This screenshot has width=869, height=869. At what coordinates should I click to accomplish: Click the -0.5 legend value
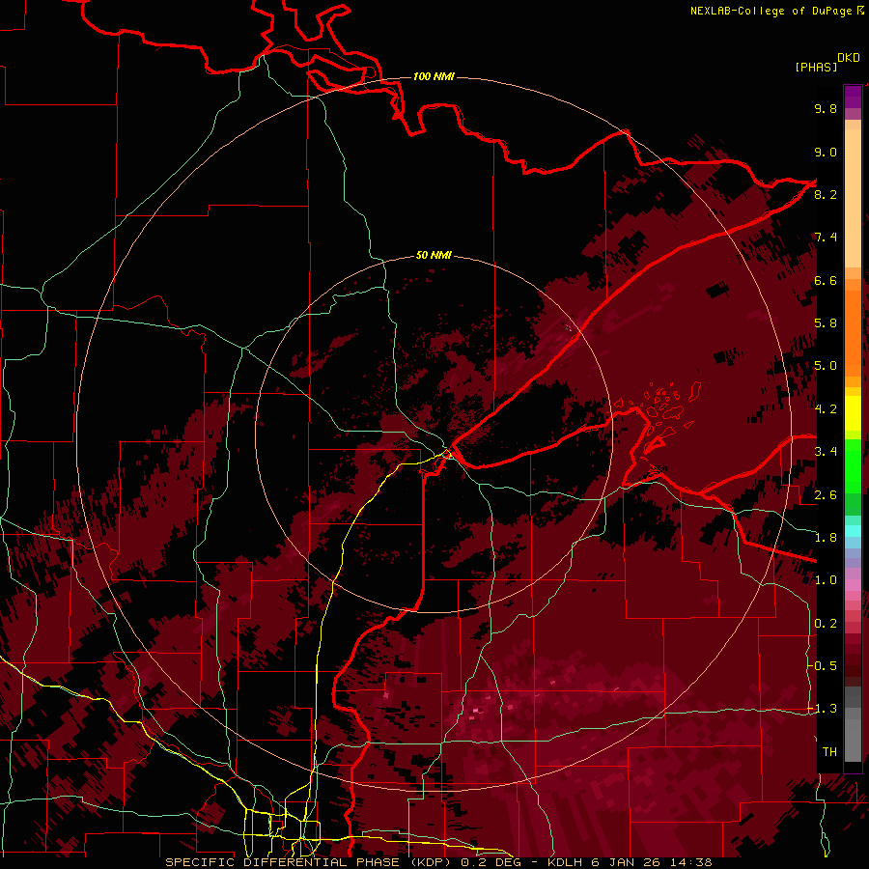click(823, 666)
